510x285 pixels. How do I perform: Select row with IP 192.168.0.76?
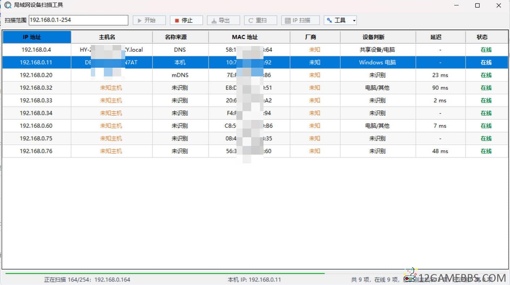coord(255,151)
